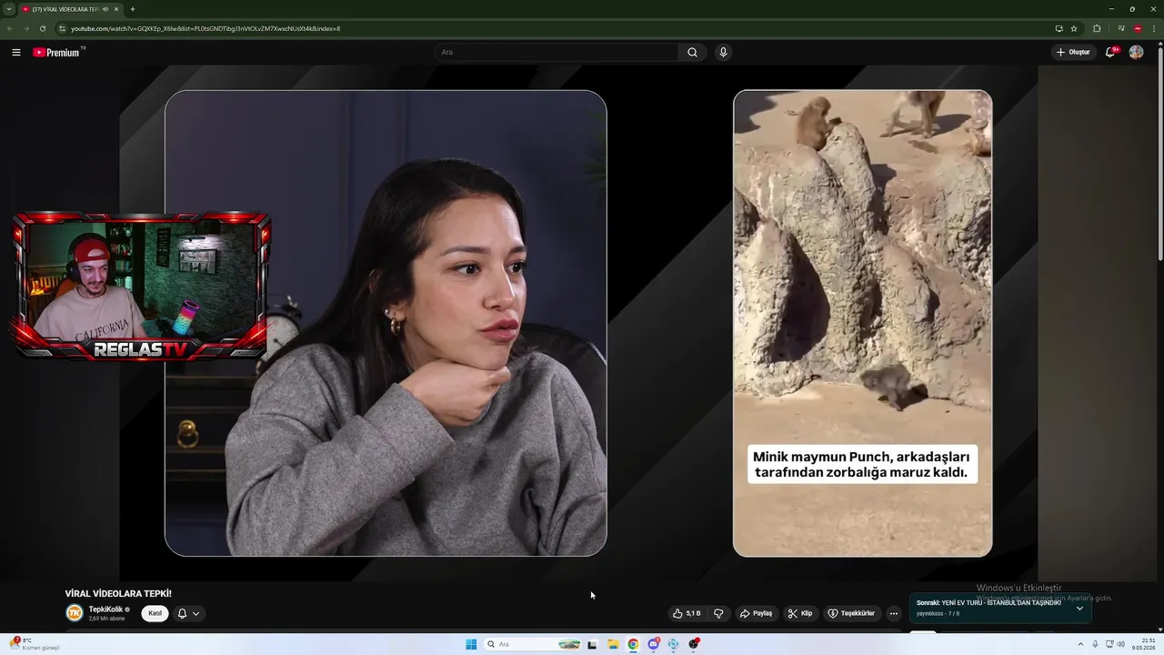Open subscription notification bell dropdown
Screen dimensions: 1164x655
[188, 613]
